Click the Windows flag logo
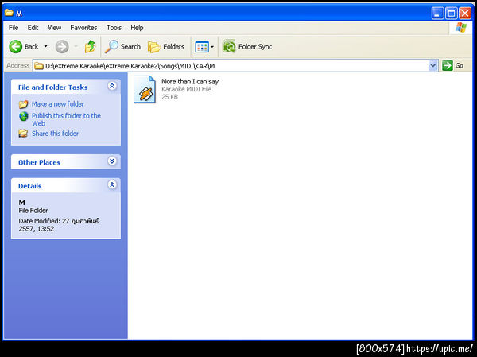The image size is (477, 357). 461,28
